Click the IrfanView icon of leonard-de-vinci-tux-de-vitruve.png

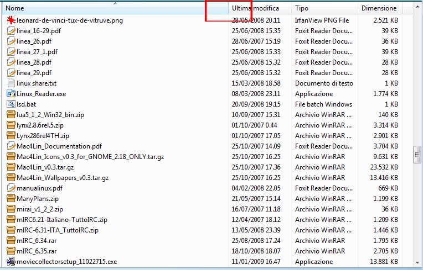coord(11,20)
